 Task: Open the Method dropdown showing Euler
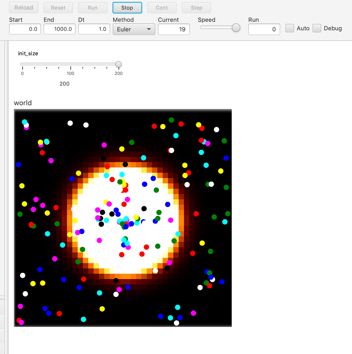134,29
